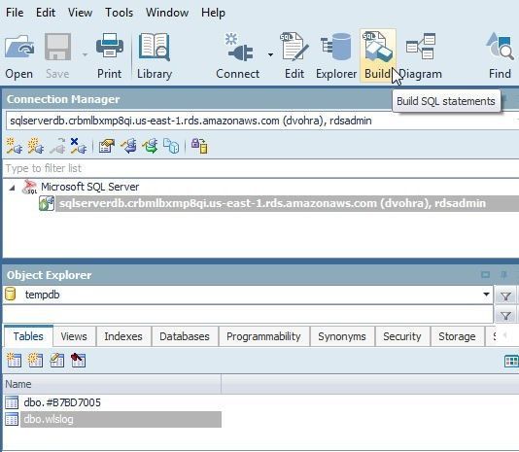Screen dimensions: 519x452
Task: Open the Connect button dropdown arrow
Action: 270,54
